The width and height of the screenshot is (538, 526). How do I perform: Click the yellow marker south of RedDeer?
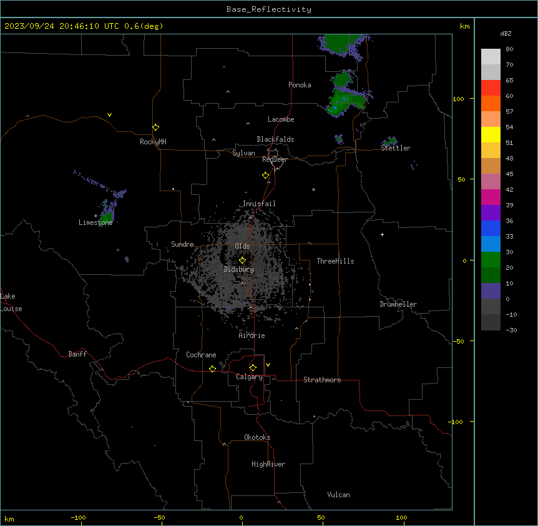pos(265,176)
